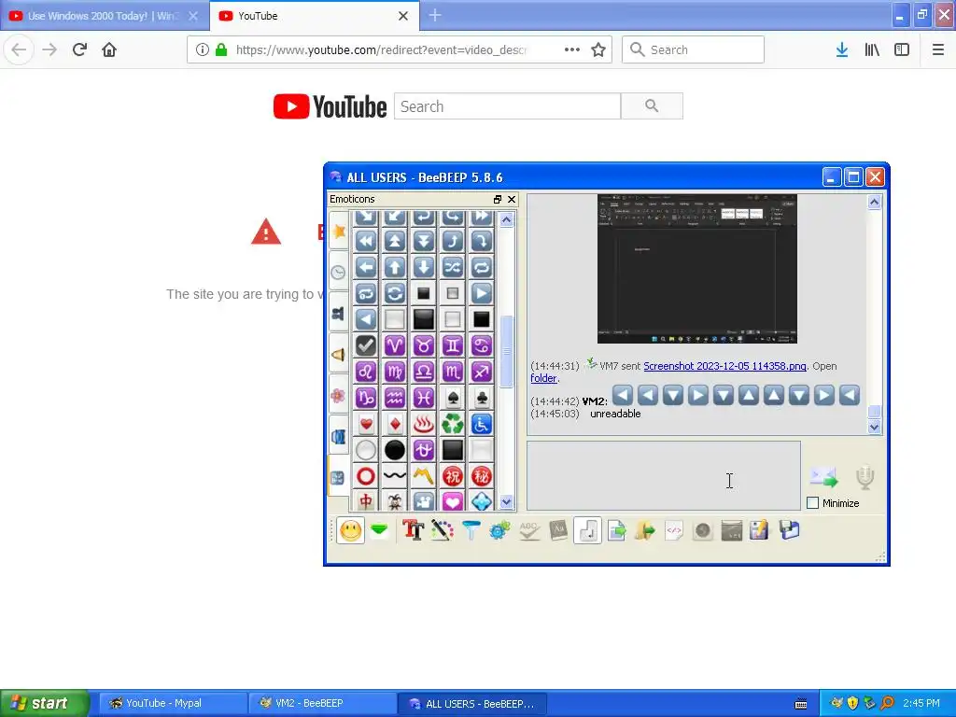
Task: Click the gray round record icon
Action: (x=702, y=530)
